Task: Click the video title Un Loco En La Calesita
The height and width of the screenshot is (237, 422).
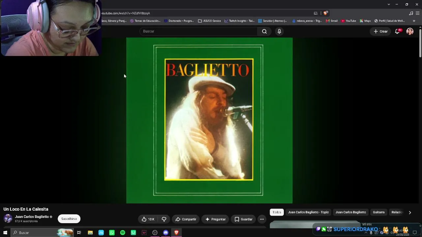Action: coord(26,209)
